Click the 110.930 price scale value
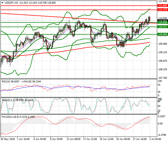This screenshot has height=142, width=168. (x=163, y=18)
